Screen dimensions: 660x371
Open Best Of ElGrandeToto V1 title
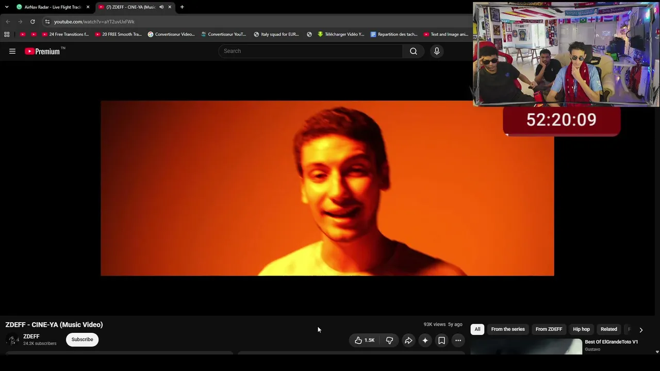click(611, 342)
